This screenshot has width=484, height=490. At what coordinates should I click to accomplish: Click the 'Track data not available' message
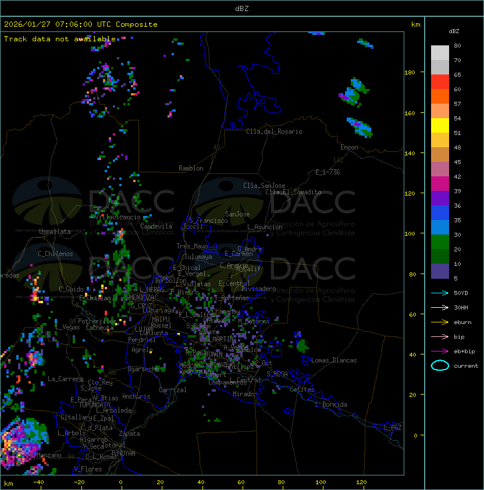click(x=60, y=39)
